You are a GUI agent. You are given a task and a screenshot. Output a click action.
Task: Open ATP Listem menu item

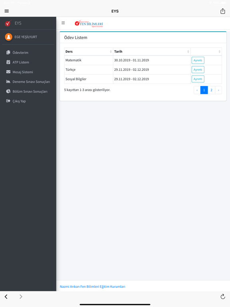pyautogui.click(x=28, y=62)
